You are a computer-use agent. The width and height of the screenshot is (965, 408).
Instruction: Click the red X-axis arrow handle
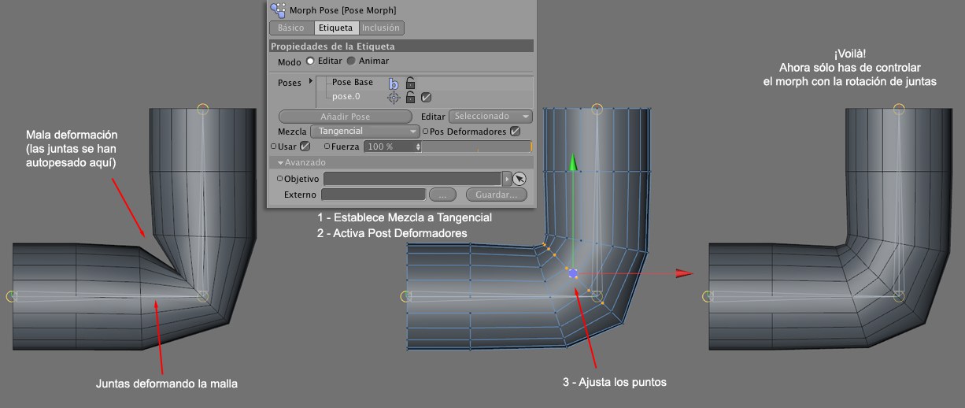[x=683, y=273]
